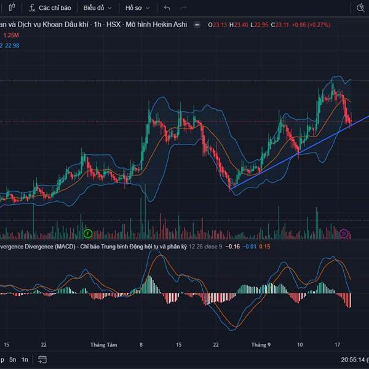369x369 pixels.
Task: Open the alert icon at top-right corner
Action: (362, 8)
